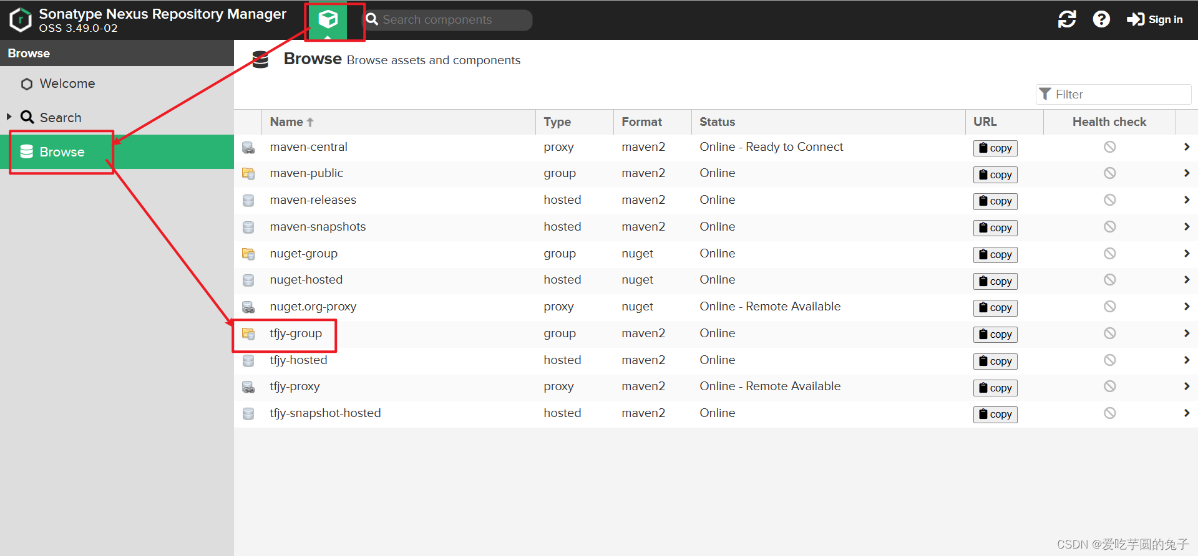
Task: Click health check icon for tfjy-group
Action: tap(1109, 333)
